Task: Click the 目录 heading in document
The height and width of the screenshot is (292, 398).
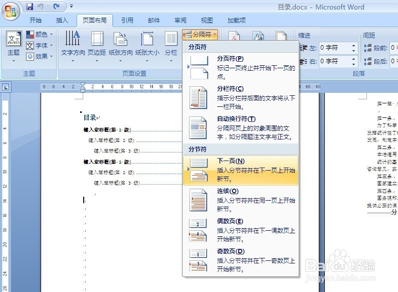Action: (90, 117)
